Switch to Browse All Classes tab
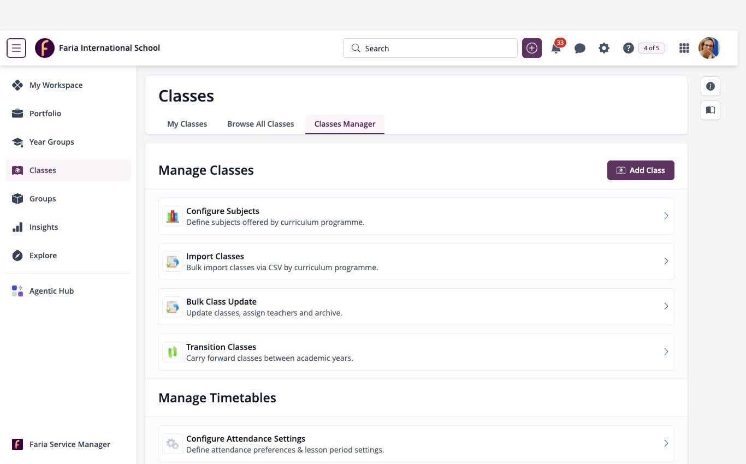 [x=260, y=124]
